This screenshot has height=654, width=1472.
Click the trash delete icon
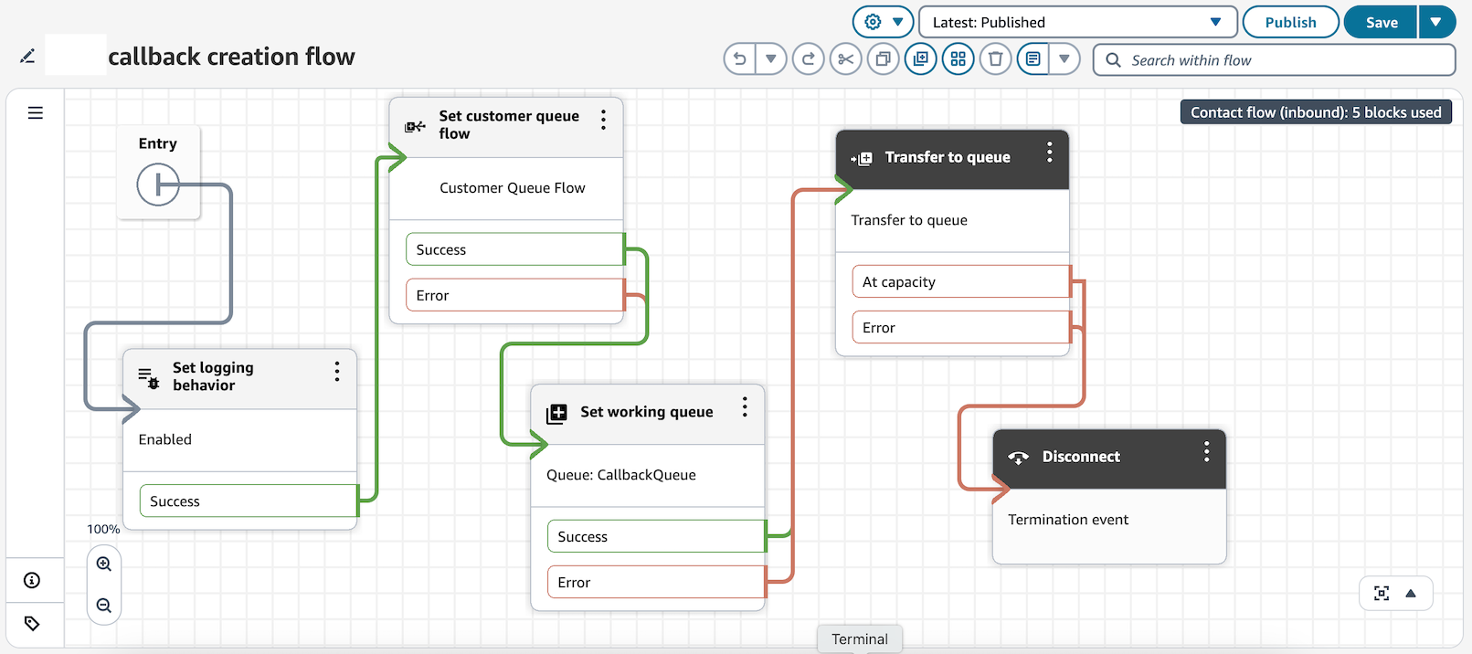pos(995,59)
